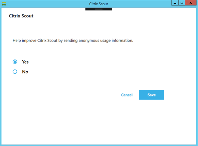Viewport: 198px width, 146px height.
Task: Click the Citrix Scout title bar text
Action: (x=98, y=4)
